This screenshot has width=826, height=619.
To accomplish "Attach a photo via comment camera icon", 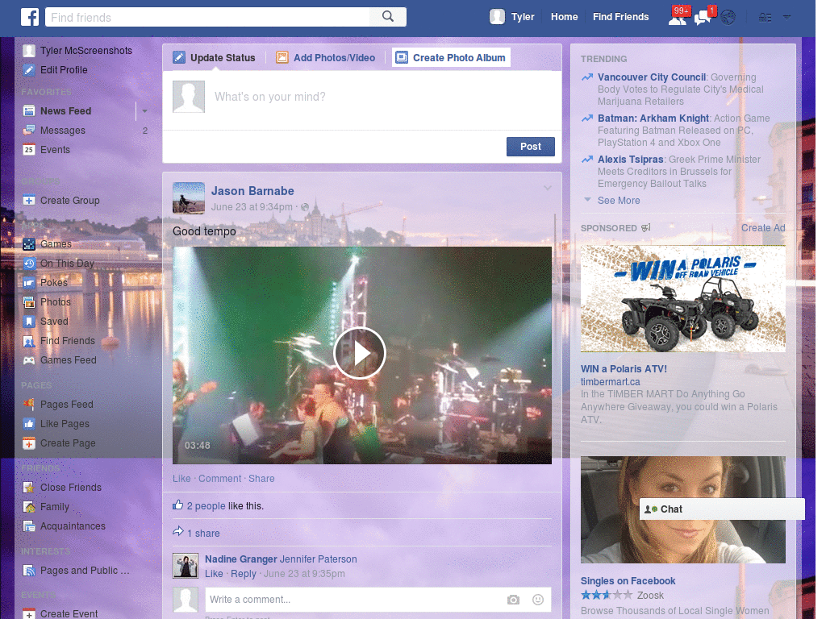I will (513, 600).
